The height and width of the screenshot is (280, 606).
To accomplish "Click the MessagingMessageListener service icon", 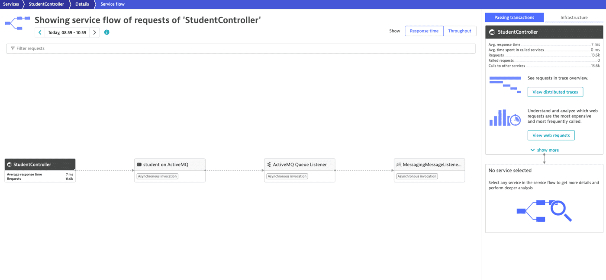I will (x=399, y=164).
